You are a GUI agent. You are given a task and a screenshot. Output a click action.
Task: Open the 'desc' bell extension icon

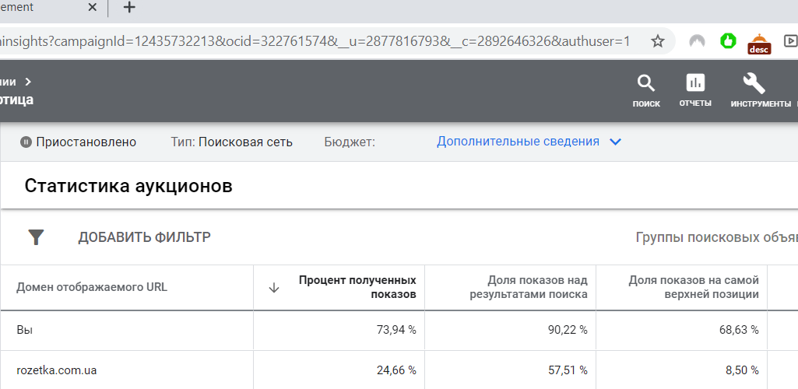[x=758, y=42]
